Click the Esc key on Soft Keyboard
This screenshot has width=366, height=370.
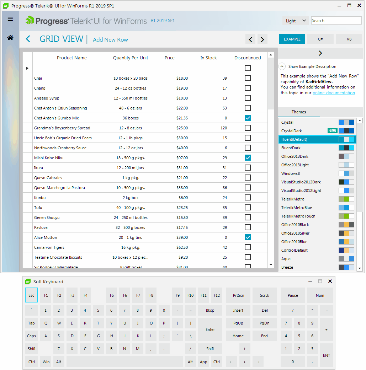[x=31, y=295]
